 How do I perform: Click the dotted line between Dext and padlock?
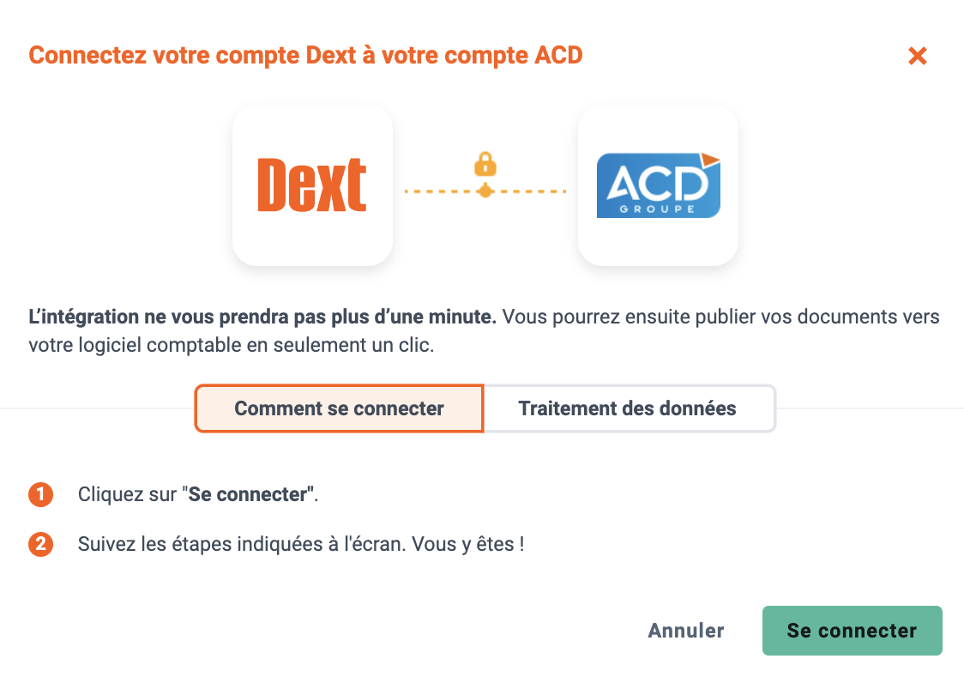pyautogui.click(x=441, y=191)
